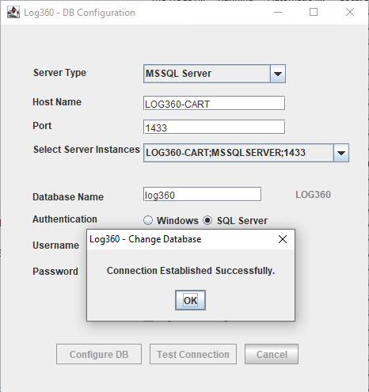Click the Log360 - Change Database title text
The image size is (369, 392).
(146, 239)
